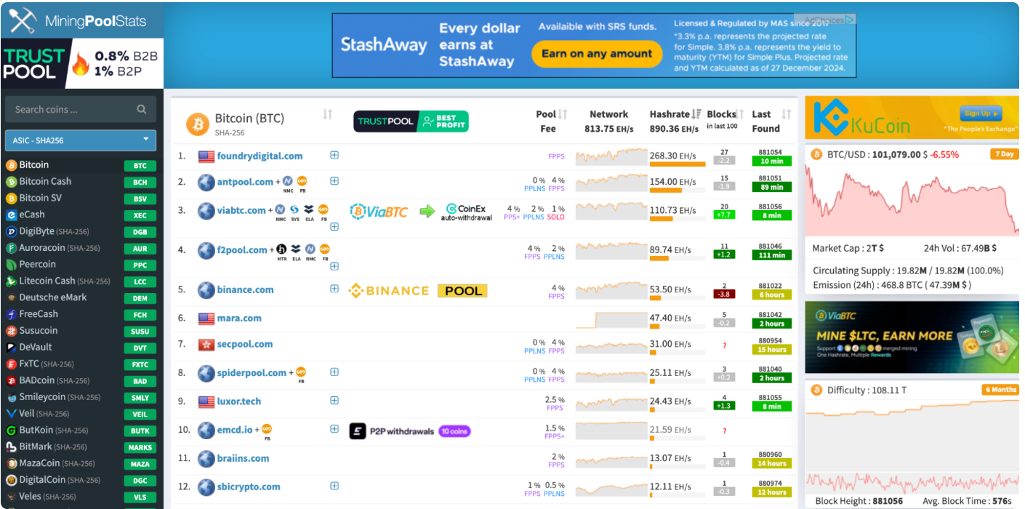
Task: Expand the binance.com pool details
Action: [334, 289]
